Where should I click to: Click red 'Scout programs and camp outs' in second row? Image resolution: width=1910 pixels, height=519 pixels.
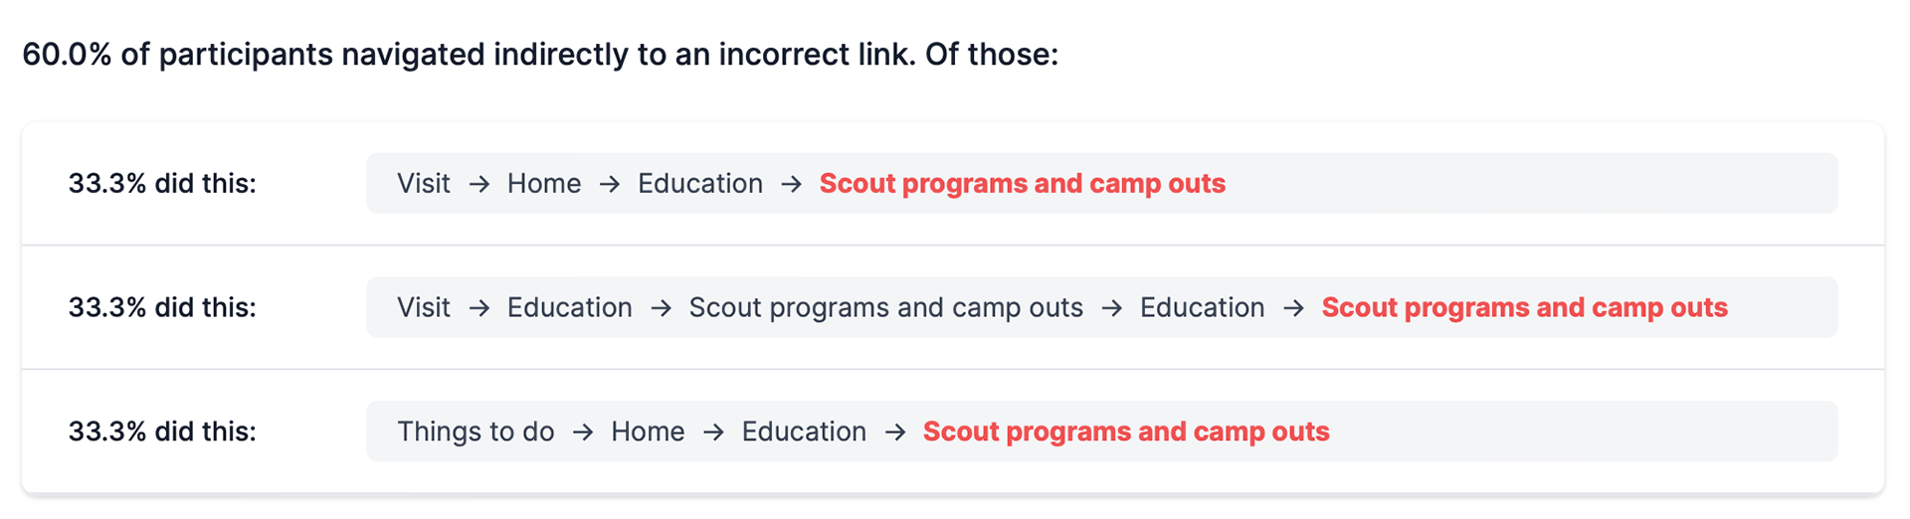1524,308
